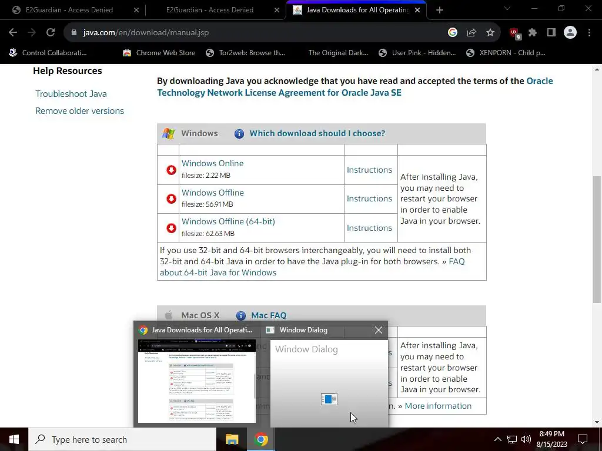
Task: Click the Windows Offline 56.91 MB link
Action: click(x=212, y=193)
